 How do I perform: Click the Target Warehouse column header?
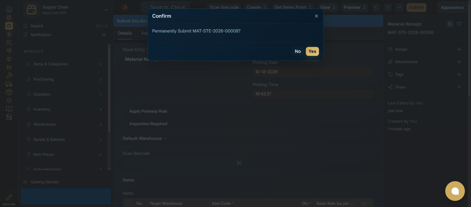[178, 203]
